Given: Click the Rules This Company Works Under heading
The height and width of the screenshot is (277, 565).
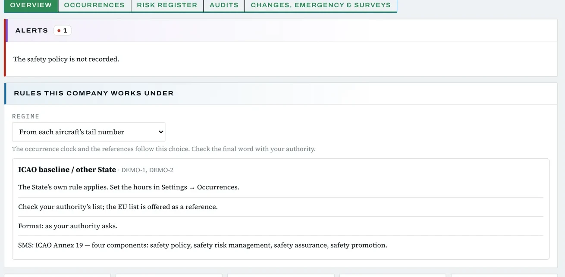Looking at the screenshot, I should [x=94, y=93].
